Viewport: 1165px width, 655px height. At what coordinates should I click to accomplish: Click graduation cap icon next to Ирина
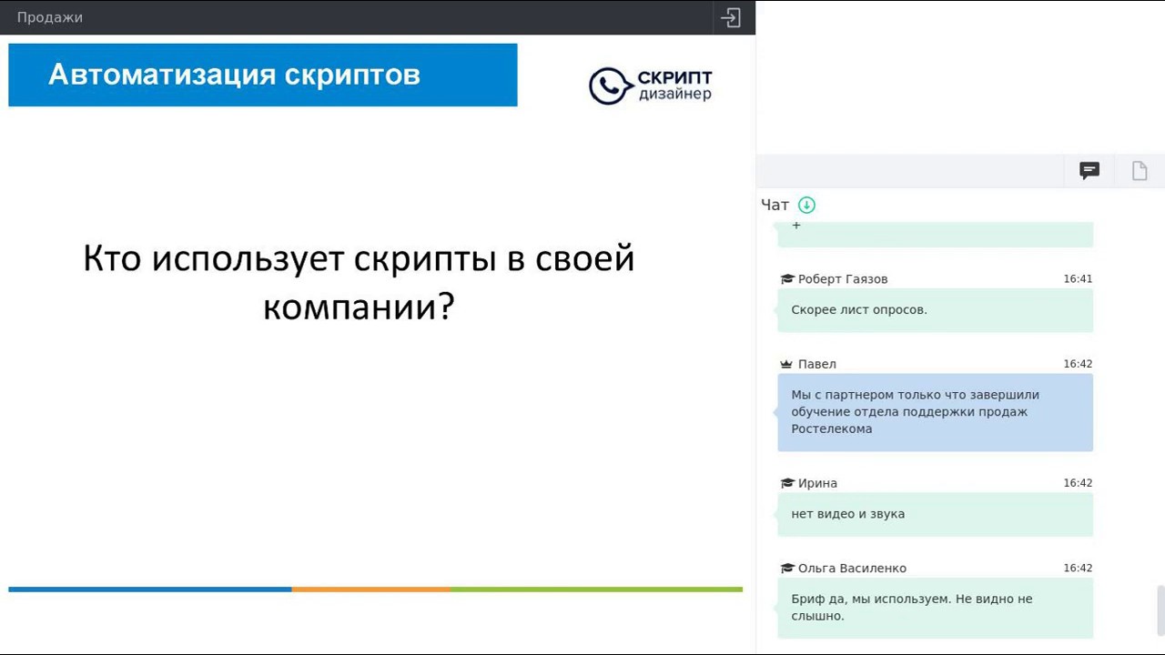coord(787,483)
